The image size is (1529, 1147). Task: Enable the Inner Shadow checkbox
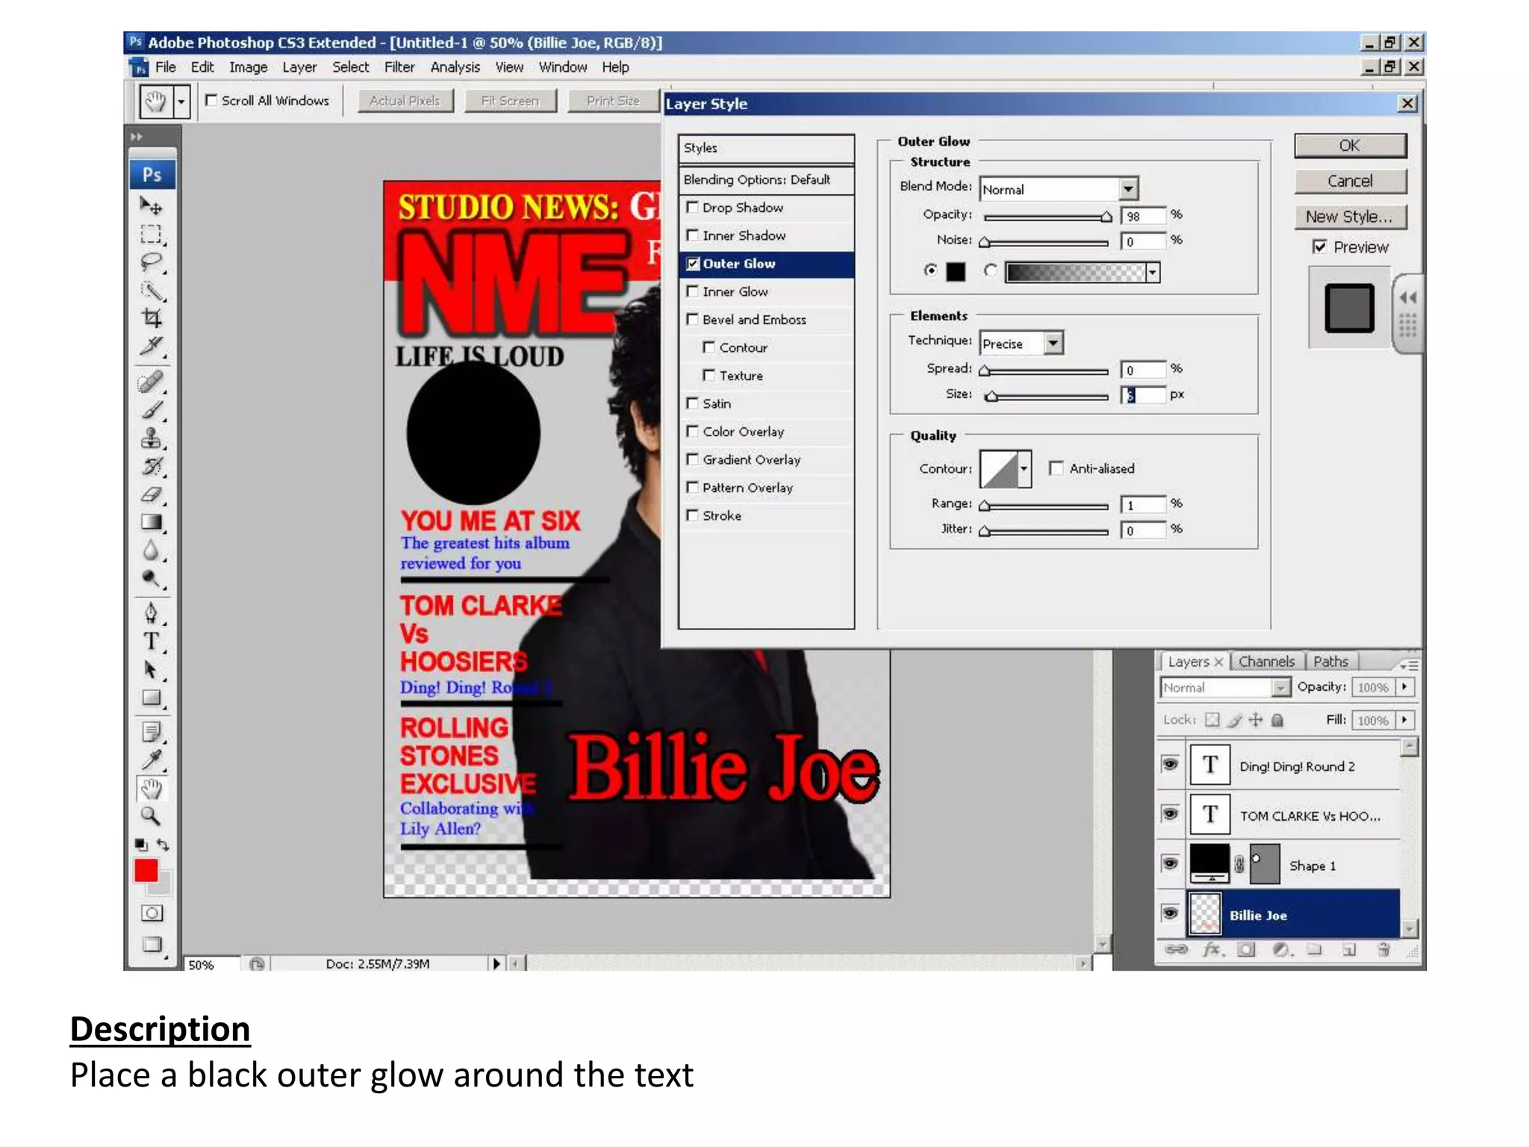692,235
